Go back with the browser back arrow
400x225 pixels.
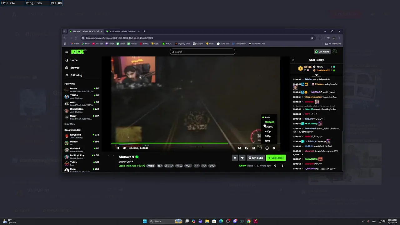65,38
